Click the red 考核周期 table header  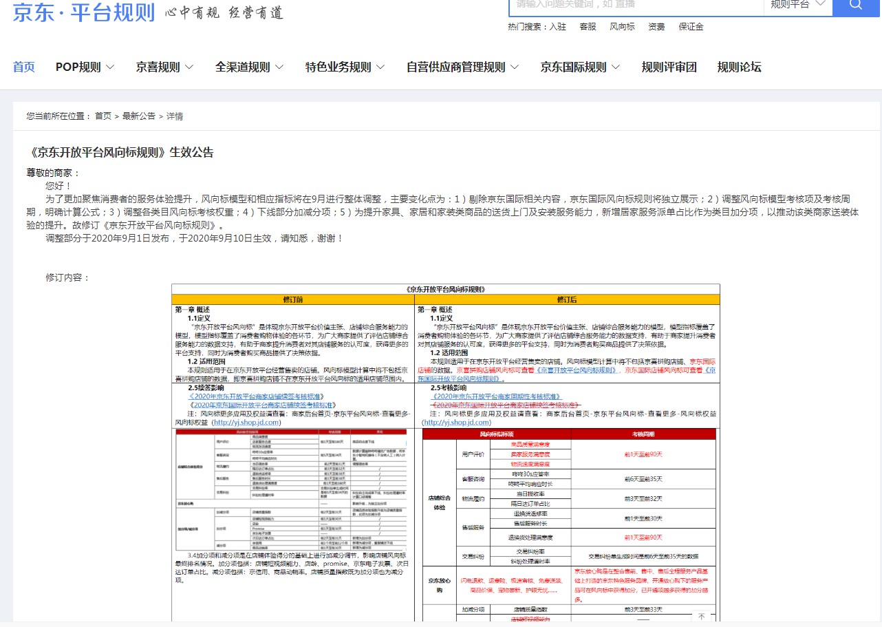[x=643, y=434]
